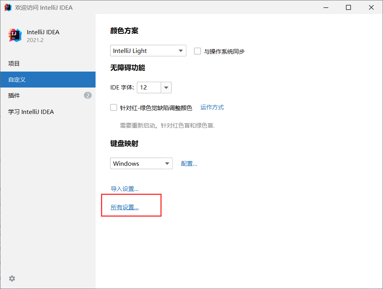Click the 键盘映射 heading text
The image size is (383, 289).
click(124, 144)
